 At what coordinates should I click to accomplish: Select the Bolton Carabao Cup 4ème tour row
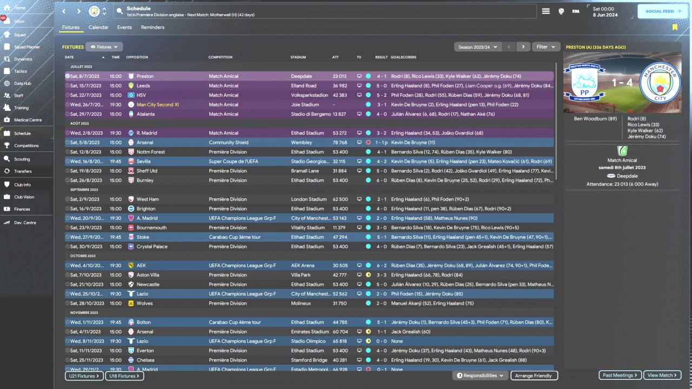point(309,322)
